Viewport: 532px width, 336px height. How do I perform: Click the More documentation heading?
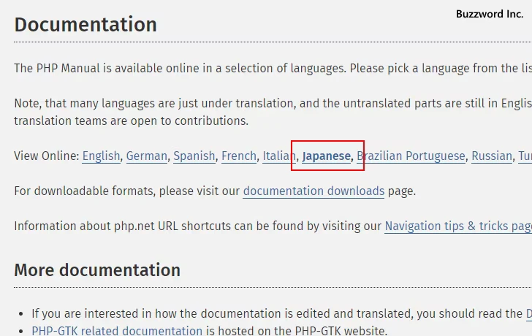97,270
